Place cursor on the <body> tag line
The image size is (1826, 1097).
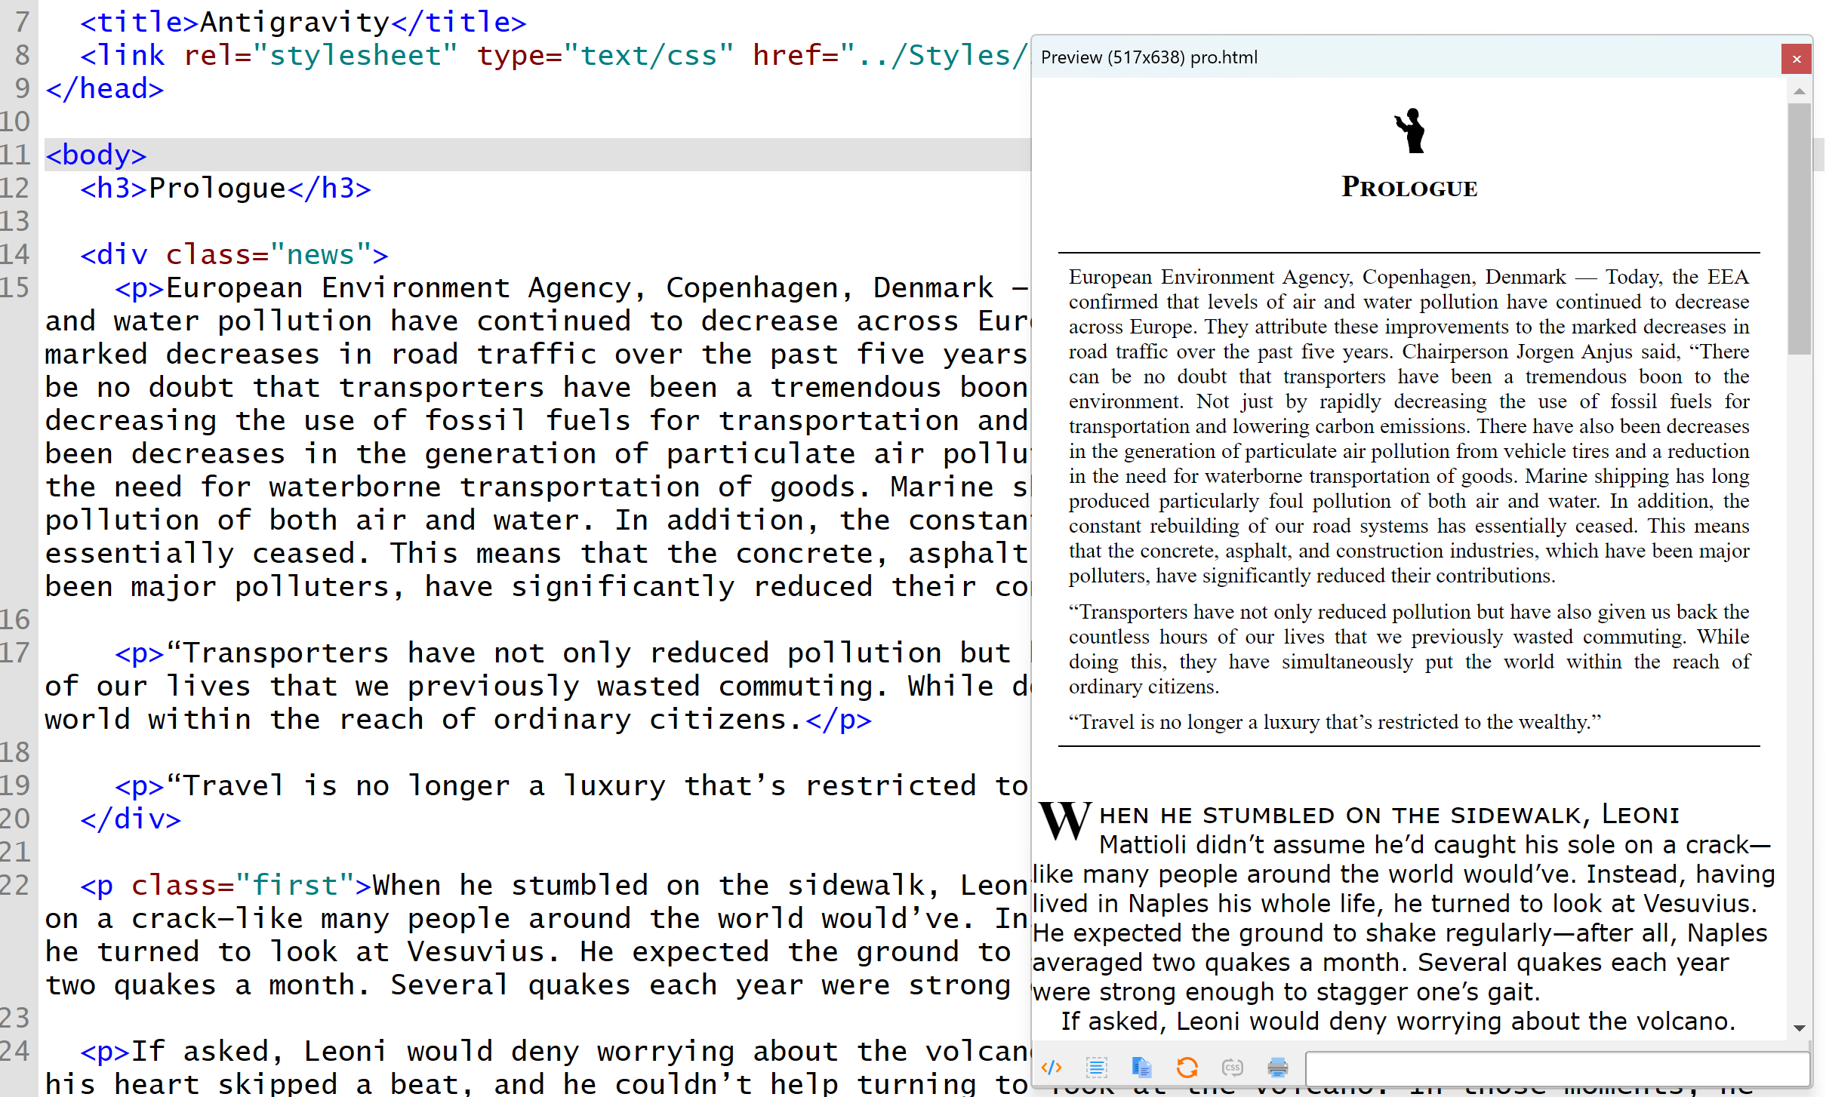coord(97,155)
